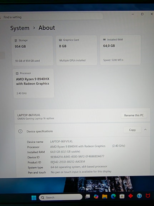Open the Installed RAM 64,0 GB card
This screenshot has height=206, width=154.
coord(120,50)
